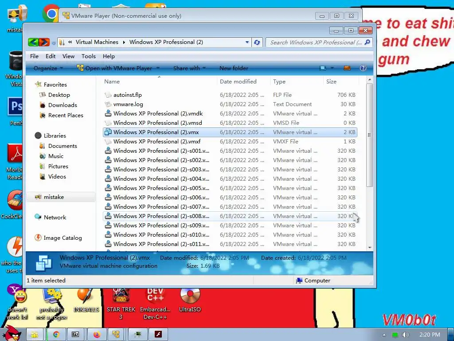Toggle the preview pane icon

[x=347, y=68]
